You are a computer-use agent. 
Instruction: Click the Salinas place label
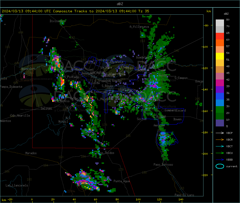46,108
